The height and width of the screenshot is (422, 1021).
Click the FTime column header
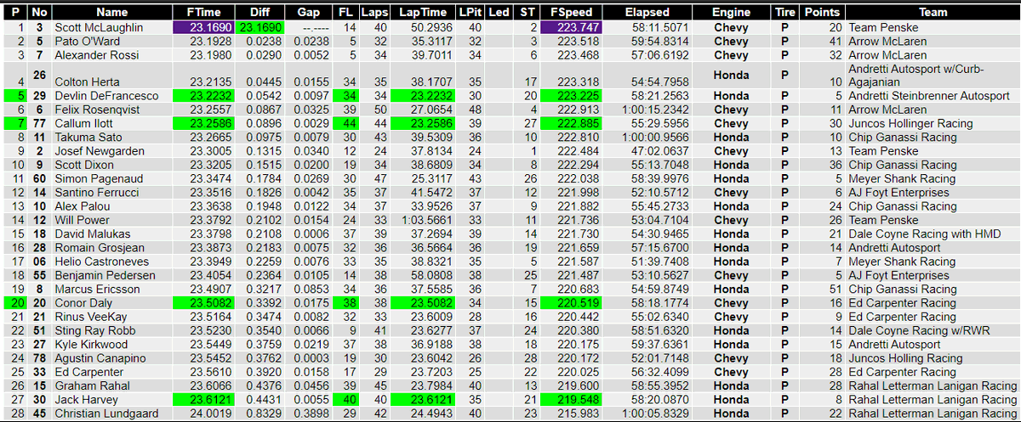point(203,13)
